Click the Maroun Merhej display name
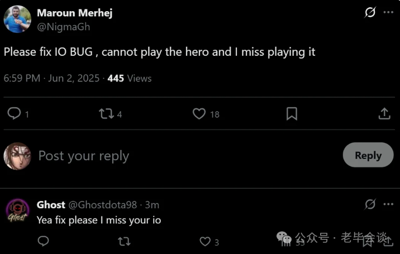 click(74, 13)
